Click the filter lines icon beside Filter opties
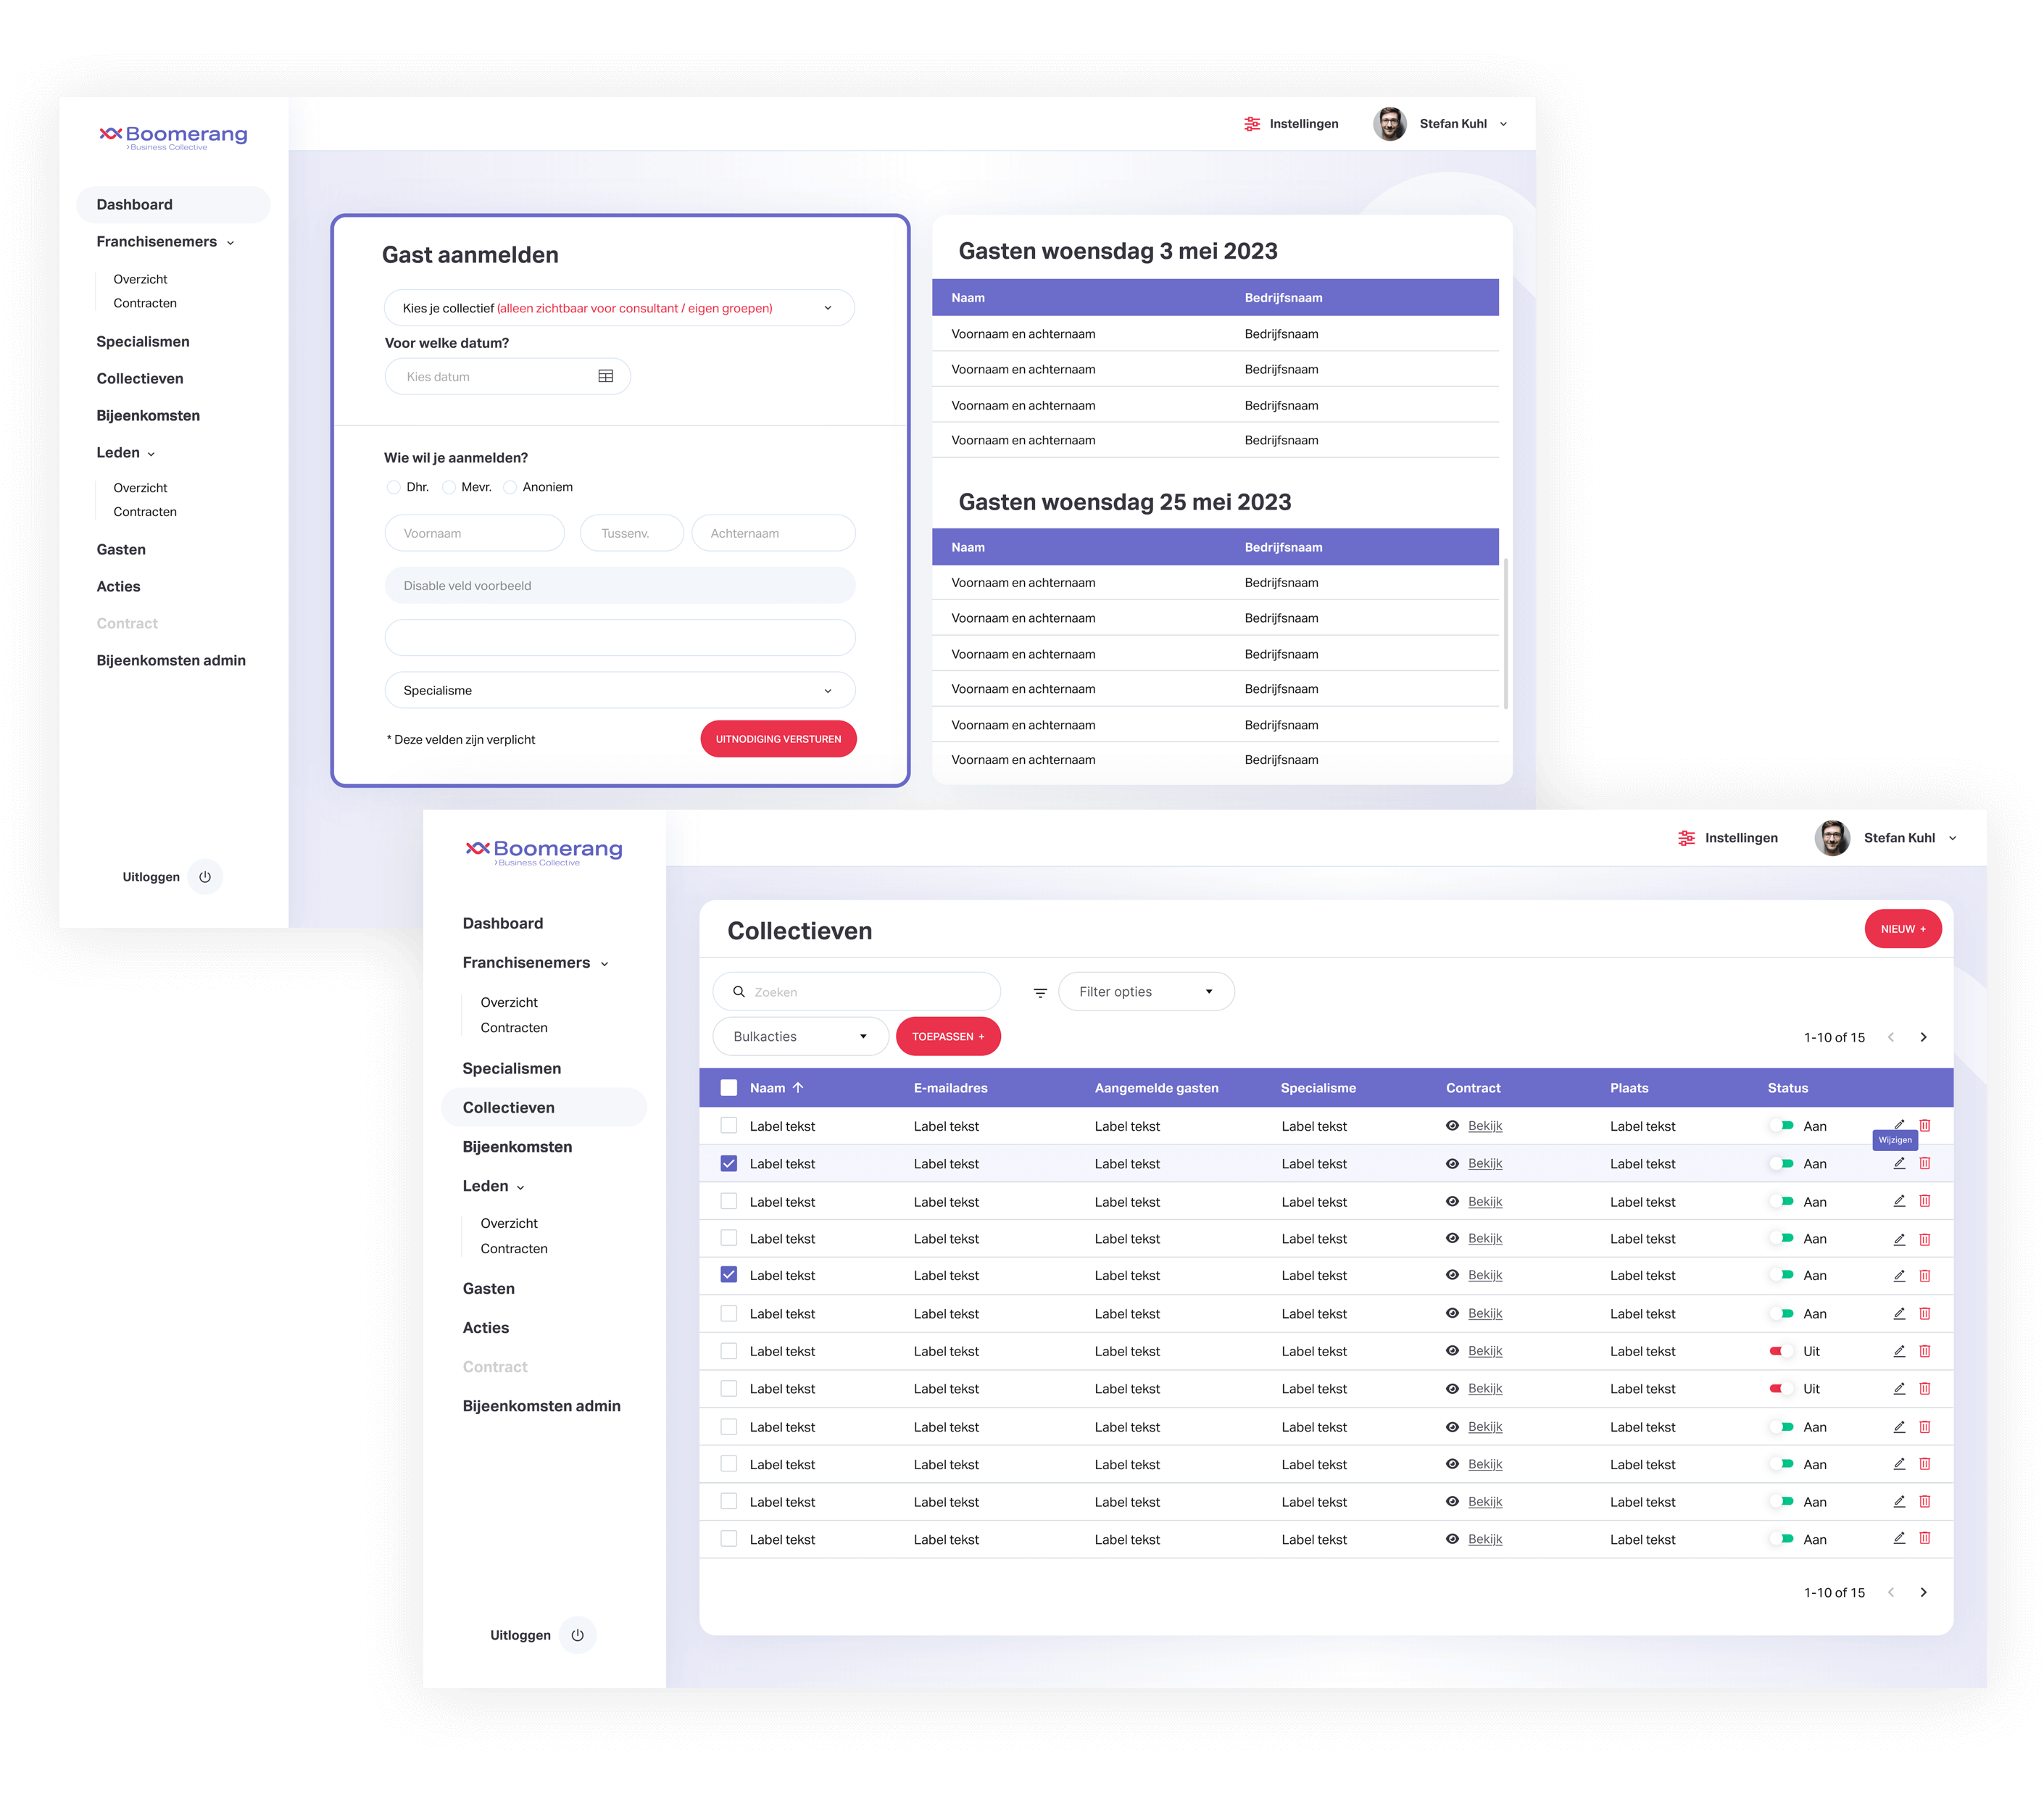Image resolution: width=2044 pixels, height=1799 pixels. tap(1040, 992)
